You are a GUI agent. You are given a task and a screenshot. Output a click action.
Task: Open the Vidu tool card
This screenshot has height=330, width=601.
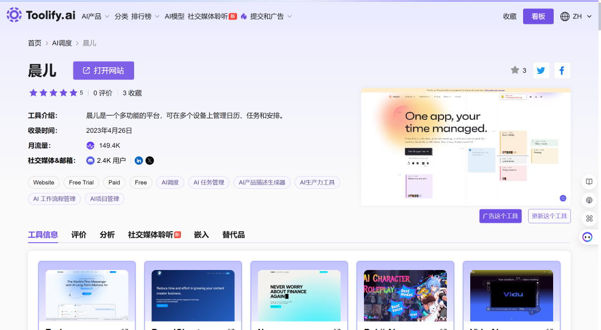point(511,296)
